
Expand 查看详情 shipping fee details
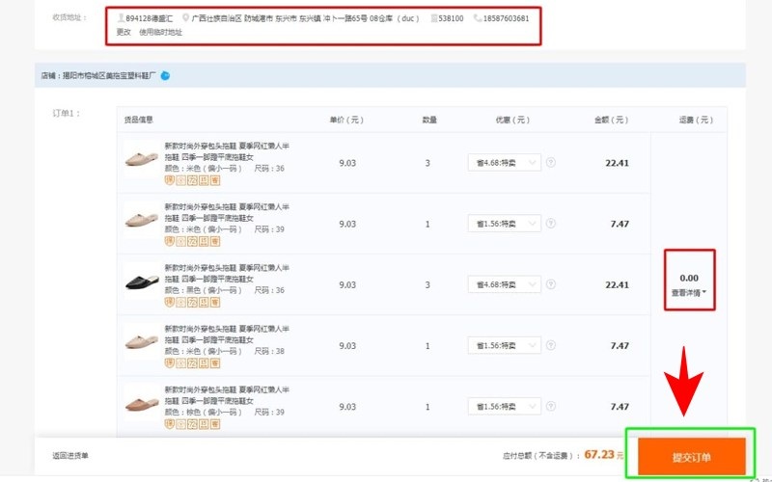tap(689, 292)
